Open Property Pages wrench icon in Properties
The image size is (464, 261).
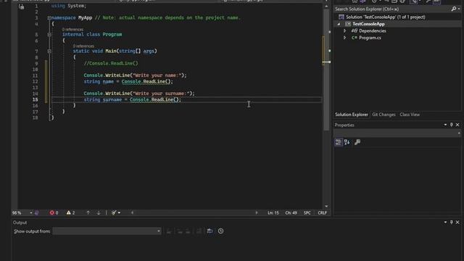click(x=357, y=142)
